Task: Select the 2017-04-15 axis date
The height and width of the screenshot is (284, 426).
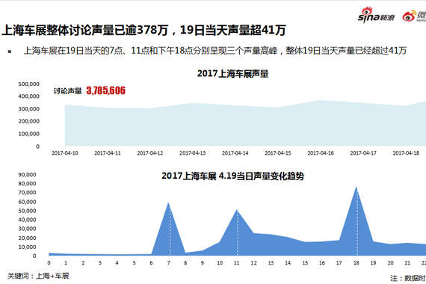Action: pos(278,153)
